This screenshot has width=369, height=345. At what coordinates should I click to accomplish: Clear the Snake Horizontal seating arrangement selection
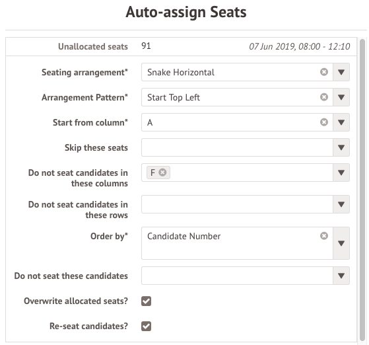(x=324, y=72)
